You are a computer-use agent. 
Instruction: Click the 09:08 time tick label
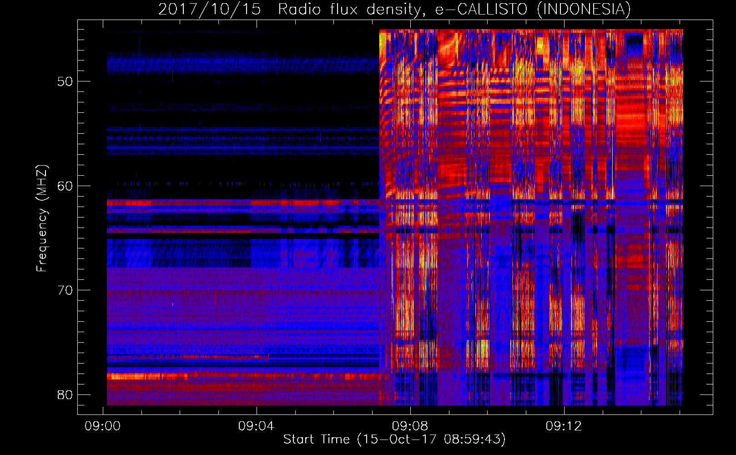(x=410, y=426)
